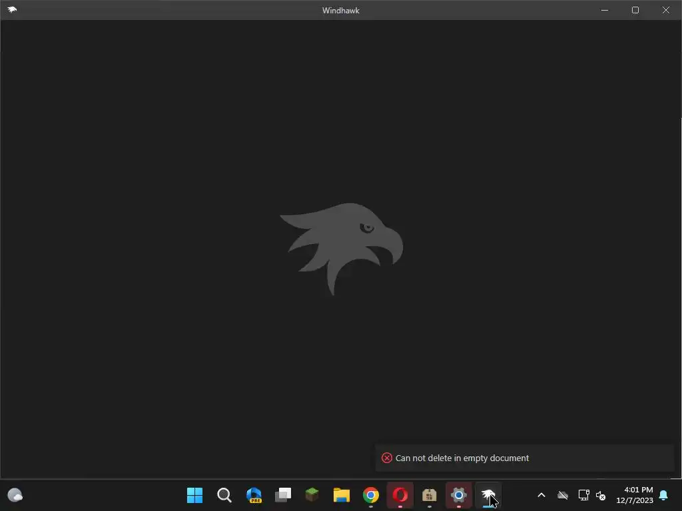This screenshot has width=682, height=511.
Task: Open the gear settings app on taskbar
Action: (458, 495)
